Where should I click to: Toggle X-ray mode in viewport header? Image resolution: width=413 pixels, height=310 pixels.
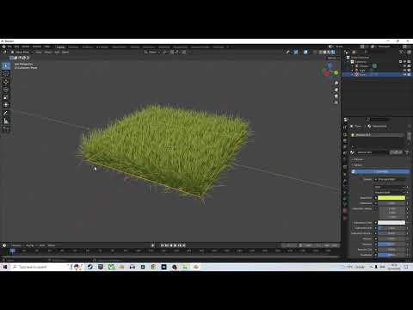point(315,53)
